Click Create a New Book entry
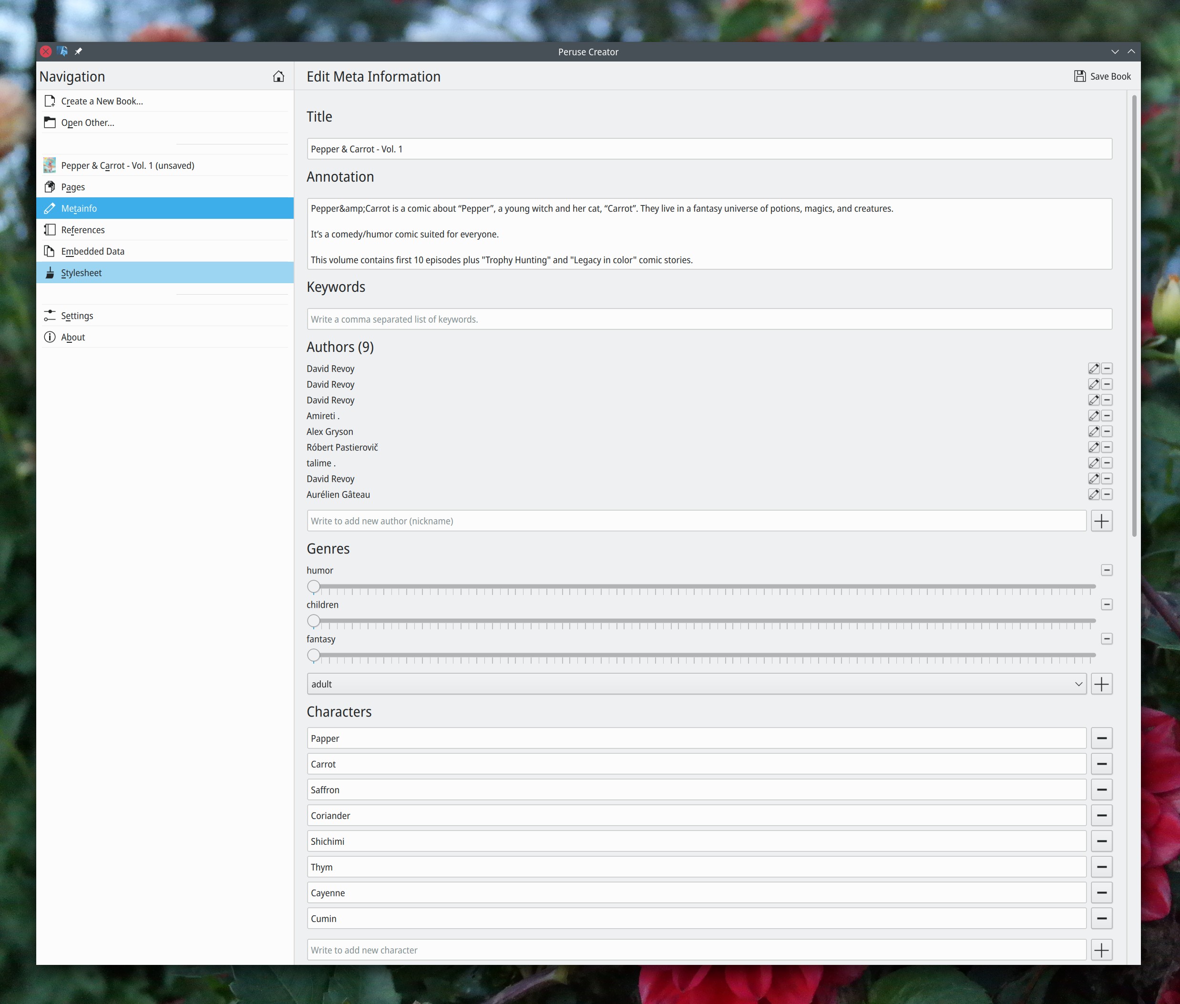The height and width of the screenshot is (1004, 1180). click(102, 102)
